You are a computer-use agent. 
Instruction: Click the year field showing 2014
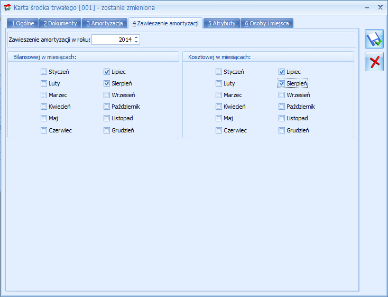pyautogui.click(x=113, y=40)
